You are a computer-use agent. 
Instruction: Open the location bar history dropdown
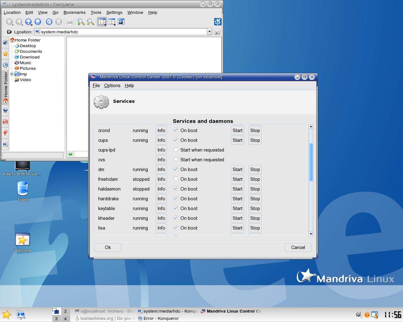209,32
